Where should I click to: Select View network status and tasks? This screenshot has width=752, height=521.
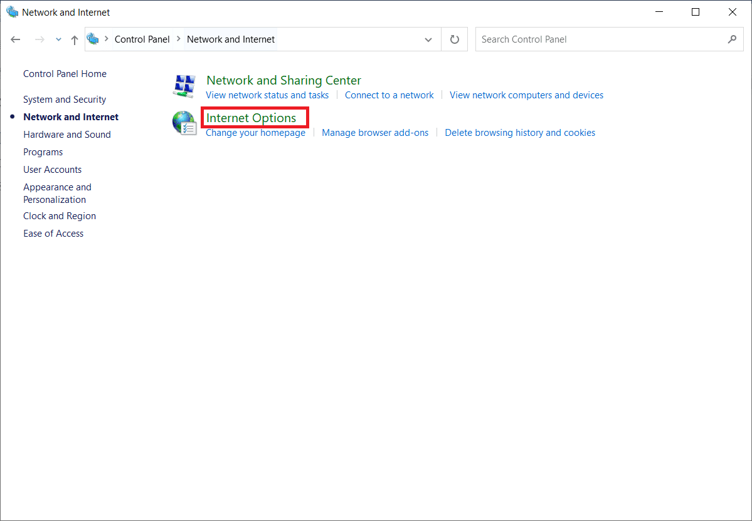coord(267,95)
